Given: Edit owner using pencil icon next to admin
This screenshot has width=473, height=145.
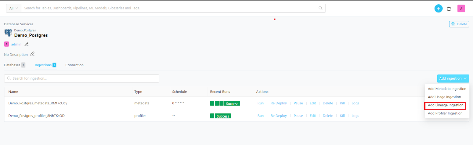Looking at the screenshot, I should [27, 44].
